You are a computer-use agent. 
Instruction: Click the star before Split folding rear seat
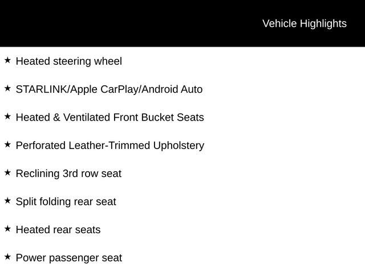pos(7,200)
